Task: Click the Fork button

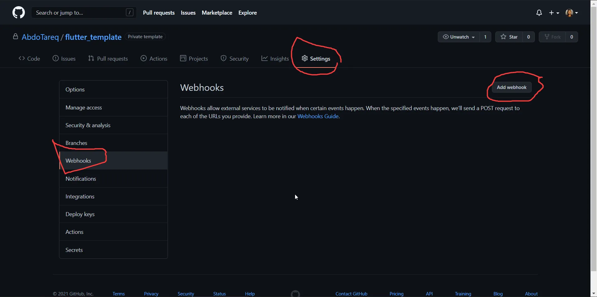Action: (x=553, y=37)
